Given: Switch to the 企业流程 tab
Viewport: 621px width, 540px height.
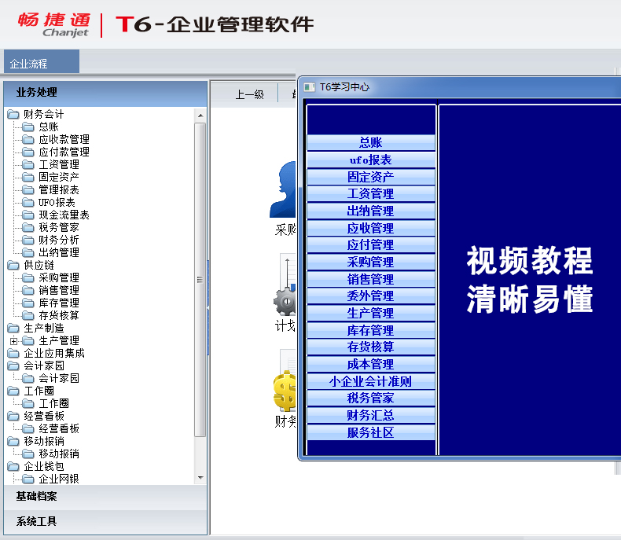Looking at the screenshot, I should (x=29, y=64).
